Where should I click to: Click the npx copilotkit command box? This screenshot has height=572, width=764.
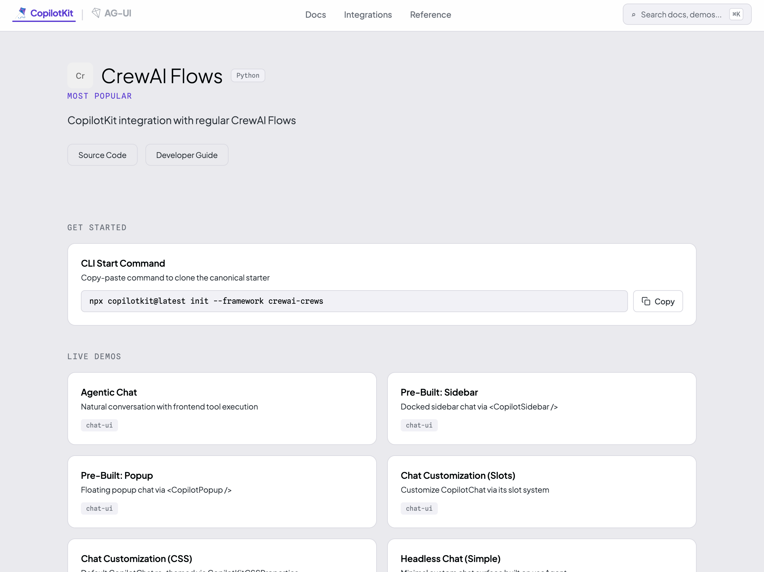(x=354, y=301)
